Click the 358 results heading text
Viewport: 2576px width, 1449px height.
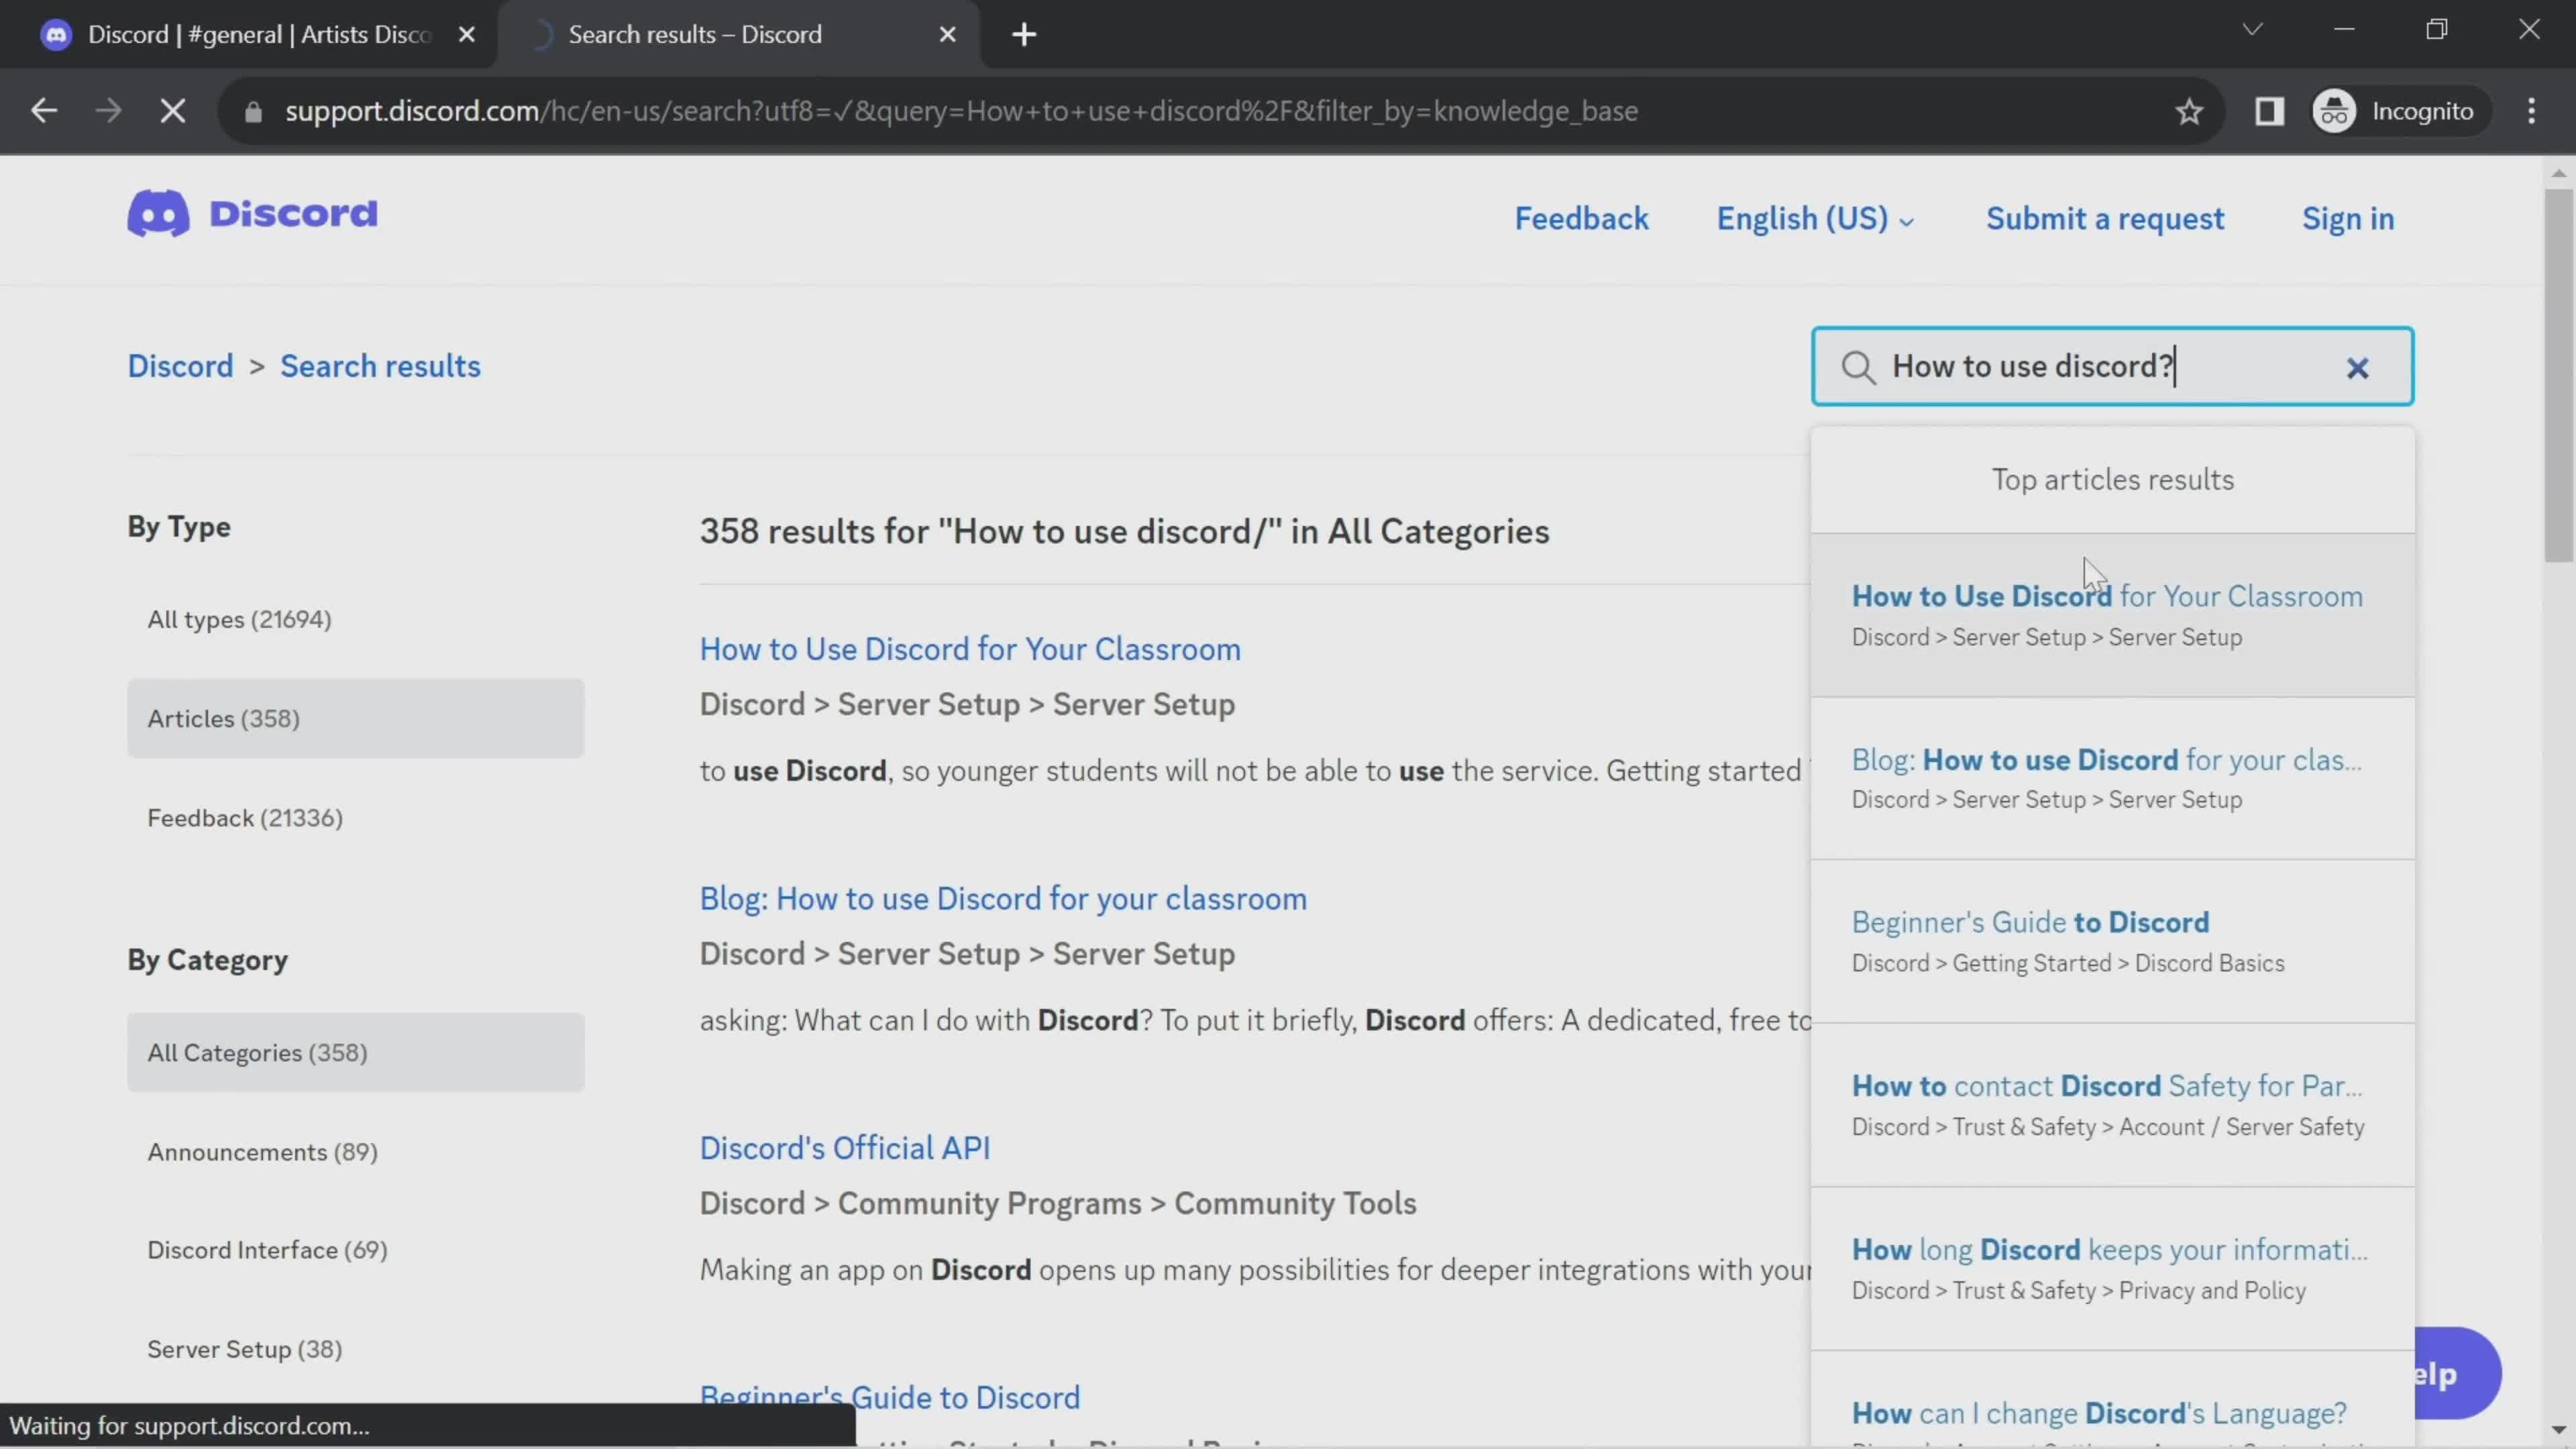tap(1124, 531)
